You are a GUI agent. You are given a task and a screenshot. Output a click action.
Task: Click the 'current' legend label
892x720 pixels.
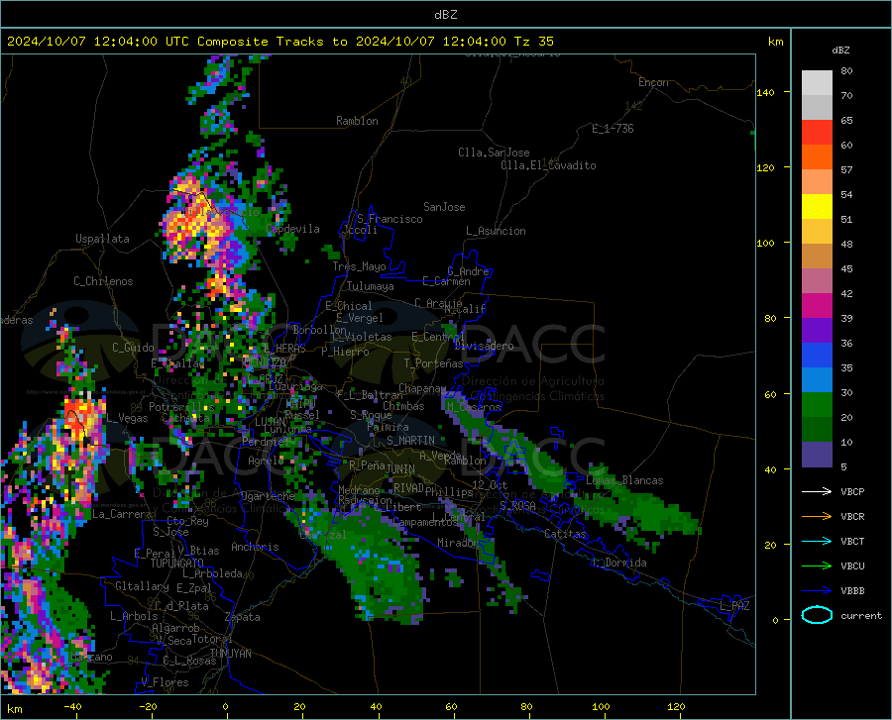coord(861,615)
